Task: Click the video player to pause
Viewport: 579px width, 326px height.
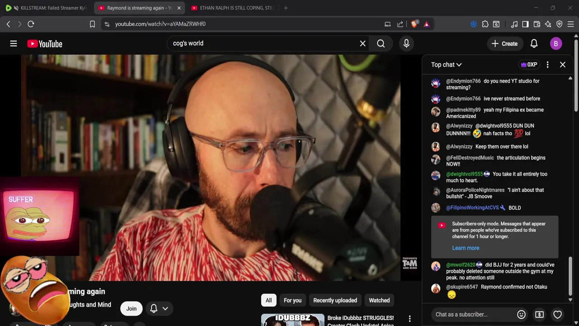Action: (210, 168)
